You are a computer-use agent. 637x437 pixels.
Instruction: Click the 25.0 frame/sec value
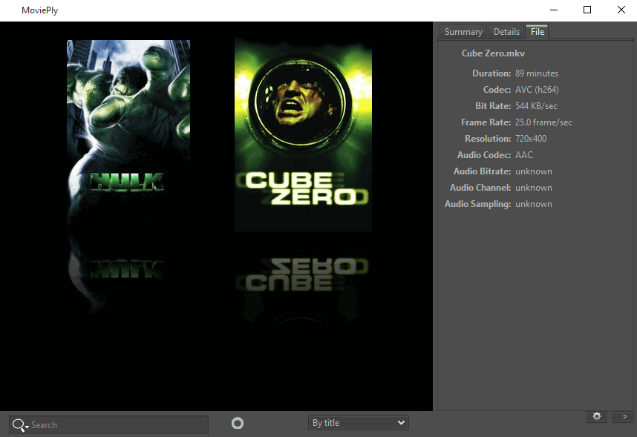(x=543, y=122)
